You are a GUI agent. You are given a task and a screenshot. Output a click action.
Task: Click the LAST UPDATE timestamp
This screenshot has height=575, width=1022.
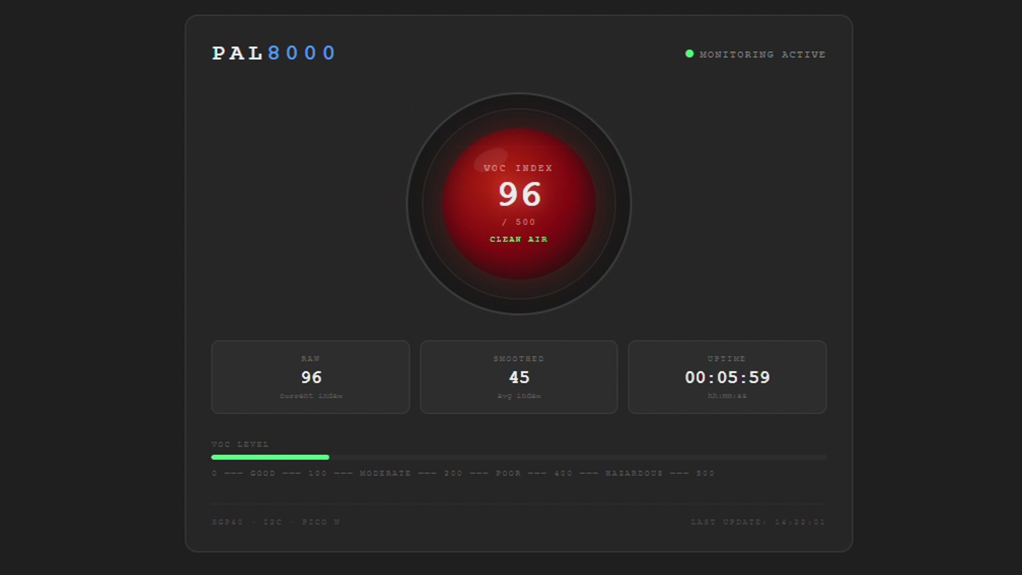(x=757, y=522)
